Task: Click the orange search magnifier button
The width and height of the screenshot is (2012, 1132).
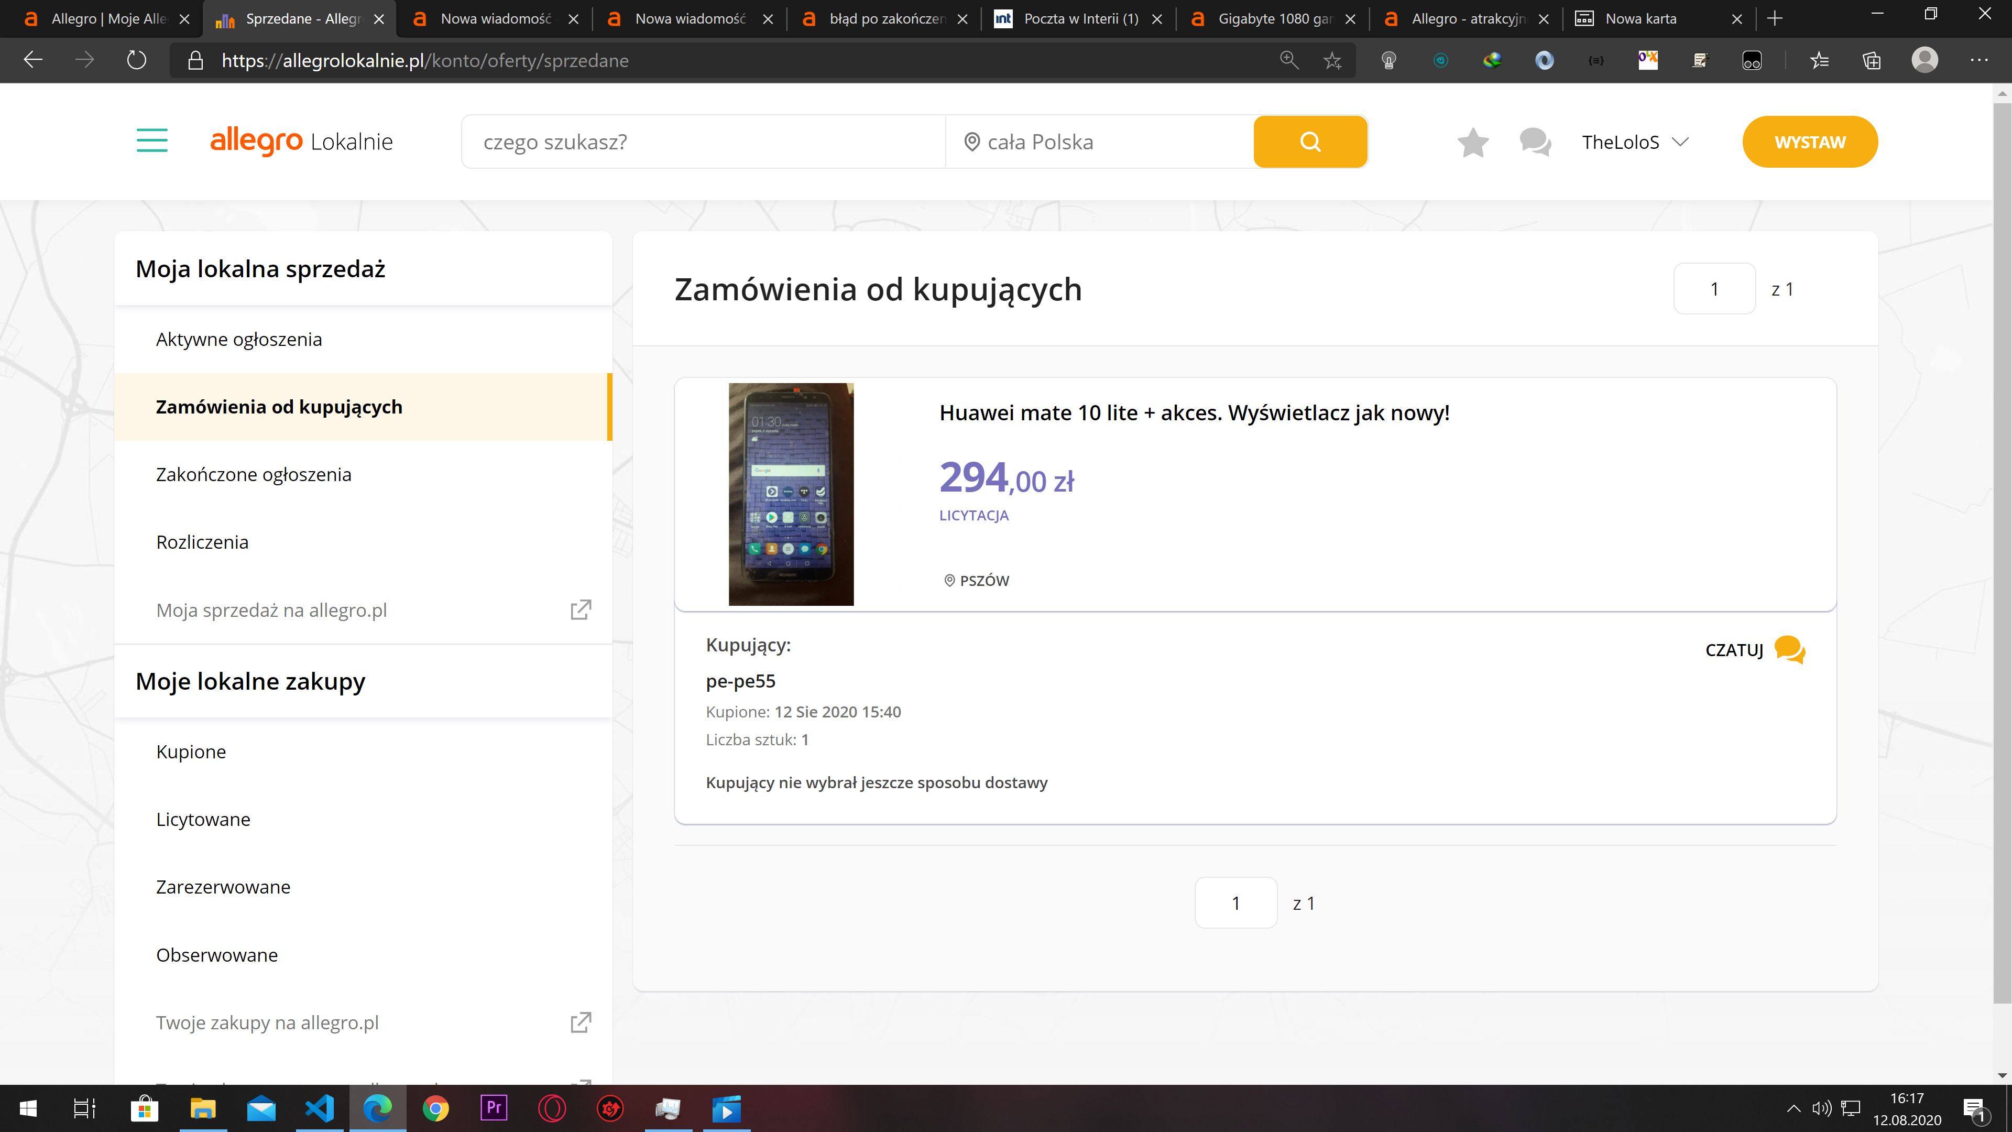Action: pos(1310,141)
